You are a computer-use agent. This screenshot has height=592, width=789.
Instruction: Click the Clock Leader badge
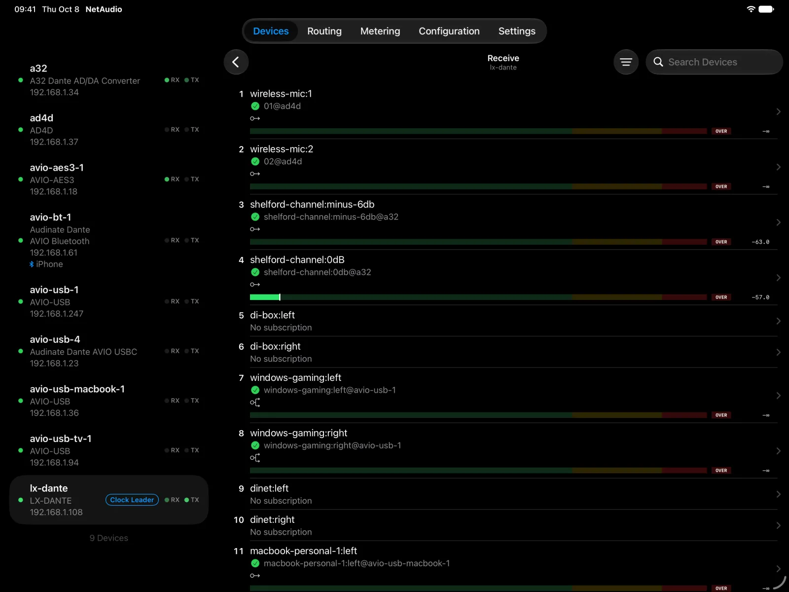click(x=132, y=500)
